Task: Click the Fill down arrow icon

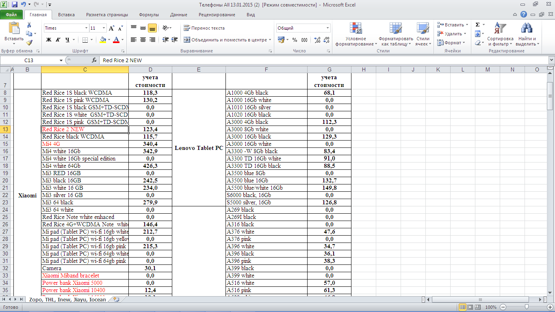Action: (478, 34)
